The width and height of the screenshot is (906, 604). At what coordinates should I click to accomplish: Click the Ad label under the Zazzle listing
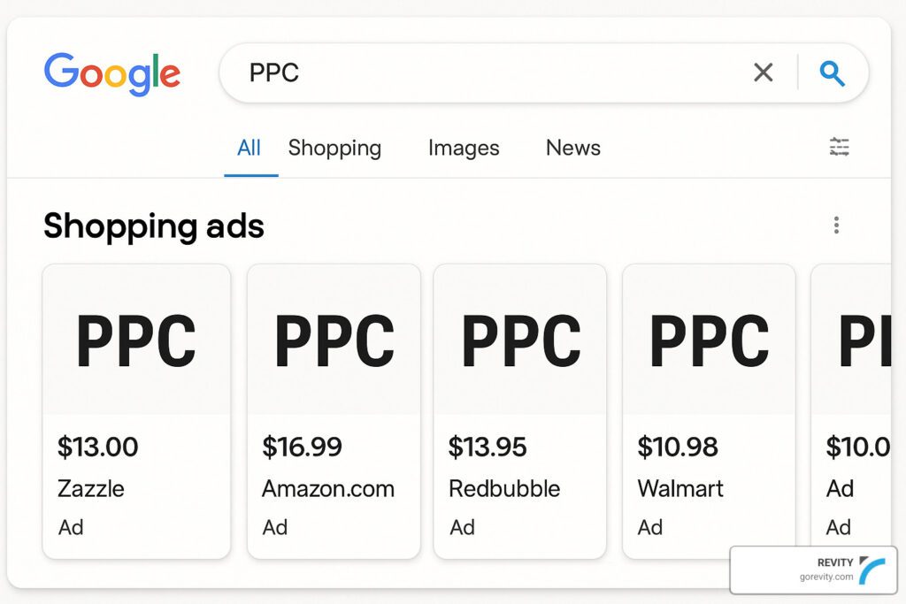tap(70, 527)
